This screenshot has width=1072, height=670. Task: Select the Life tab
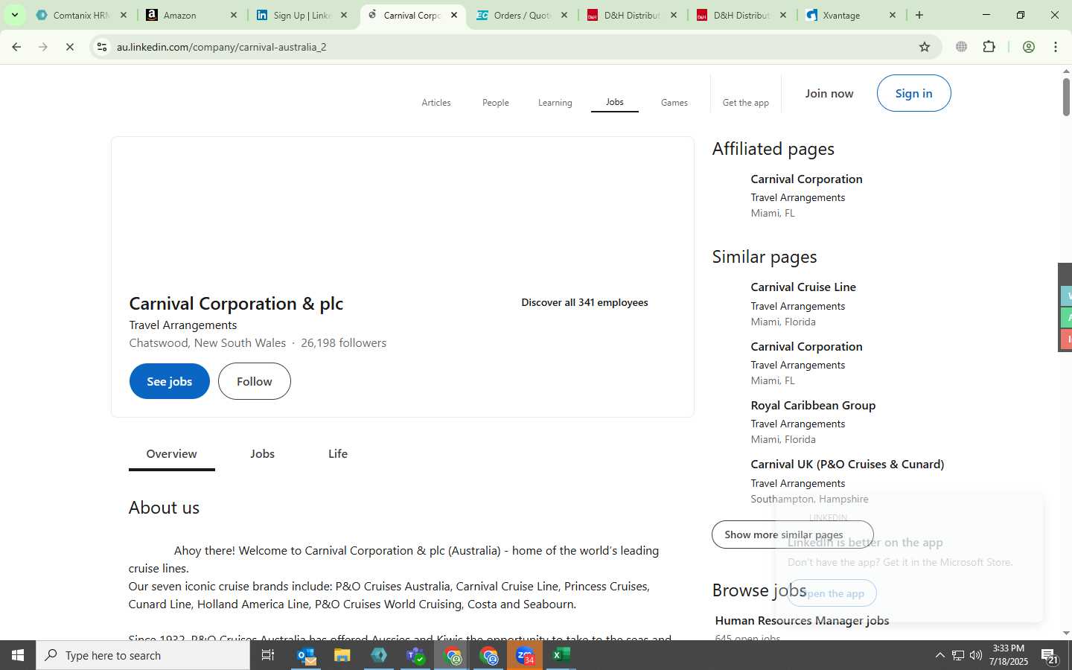(338, 454)
